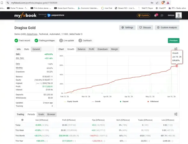Viewport: 188px width, 144px height.
Task: Follow the RoboForex broker link
Action: (32, 34)
